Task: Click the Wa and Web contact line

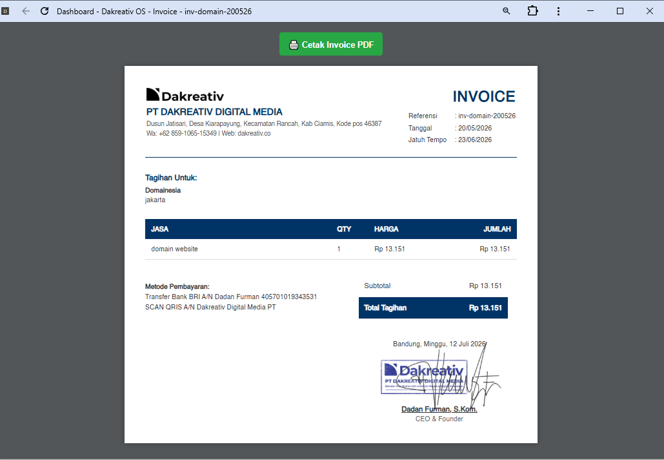Action: point(208,133)
